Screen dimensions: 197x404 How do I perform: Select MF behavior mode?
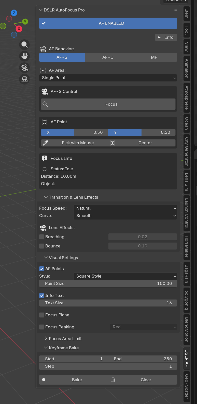pos(154,57)
